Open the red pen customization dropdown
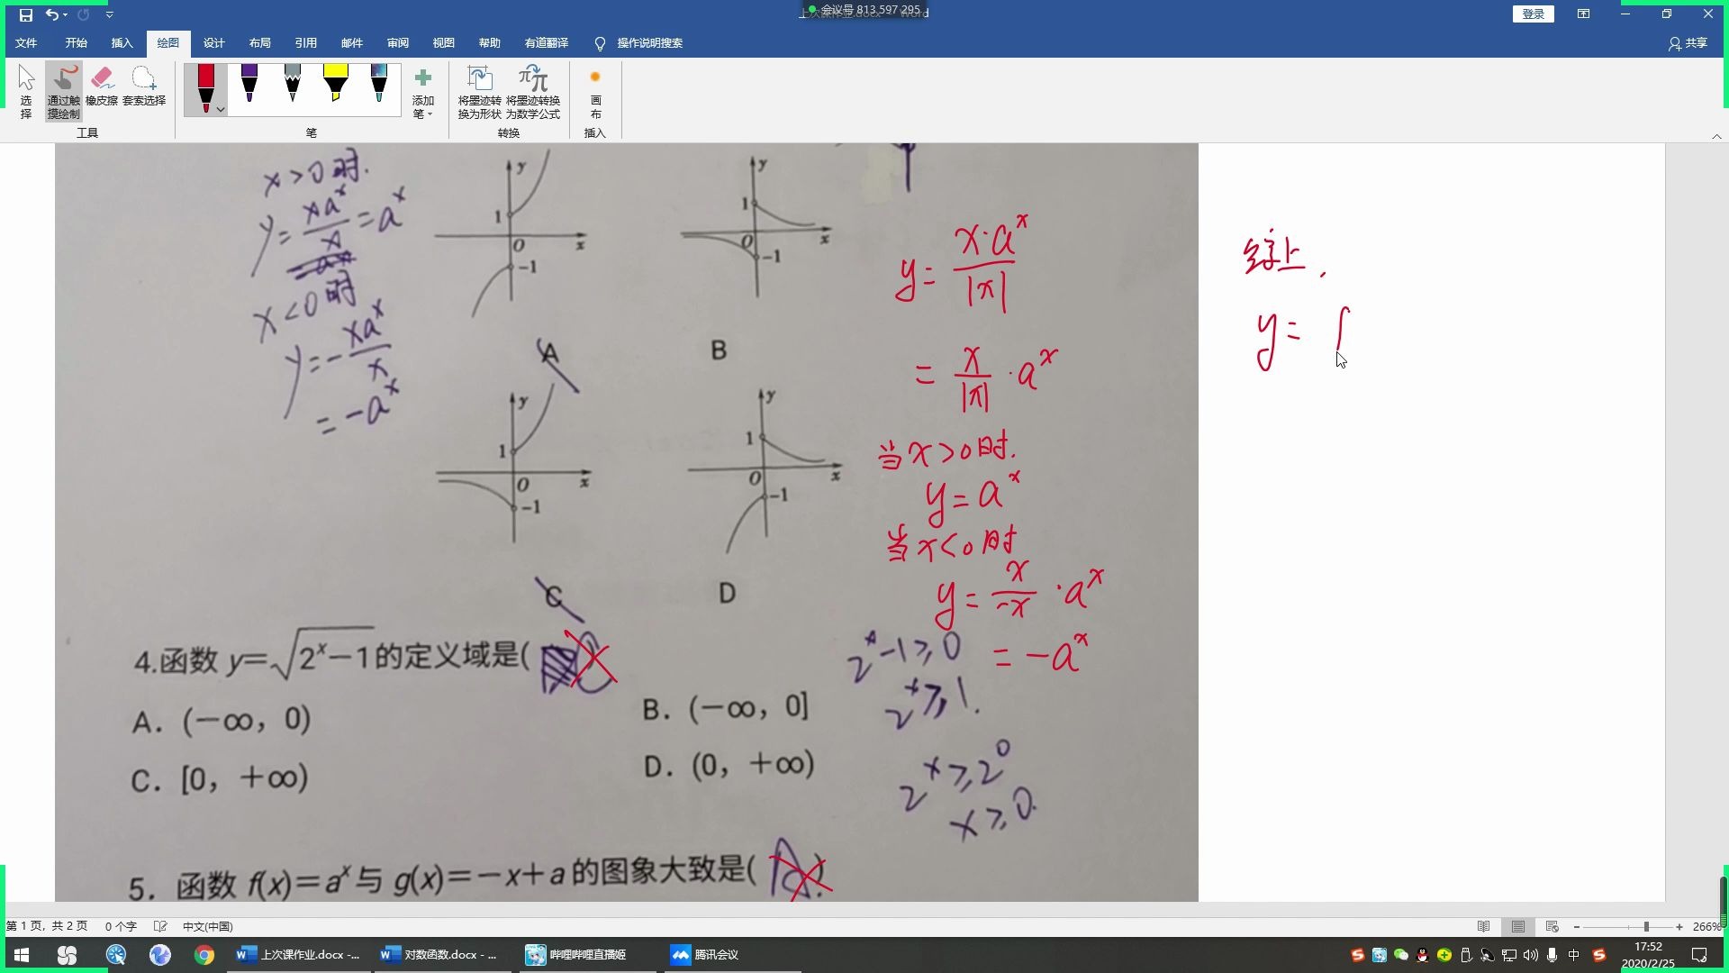The height and width of the screenshot is (973, 1729). pyautogui.click(x=219, y=108)
